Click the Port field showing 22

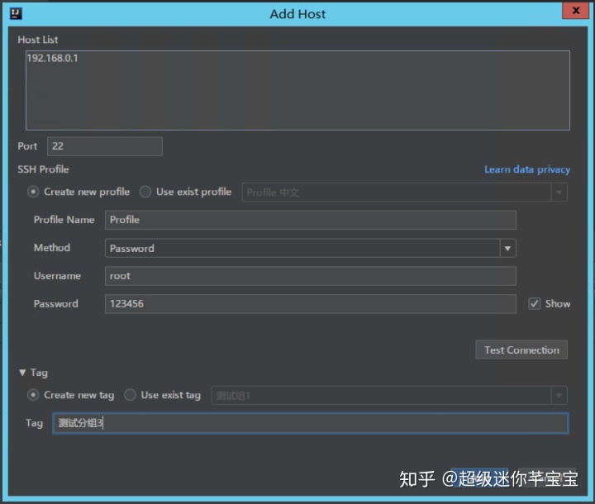[105, 146]
